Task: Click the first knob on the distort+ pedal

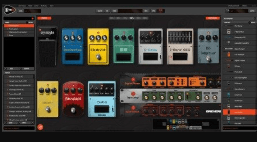Action: (x=42, y=90)
